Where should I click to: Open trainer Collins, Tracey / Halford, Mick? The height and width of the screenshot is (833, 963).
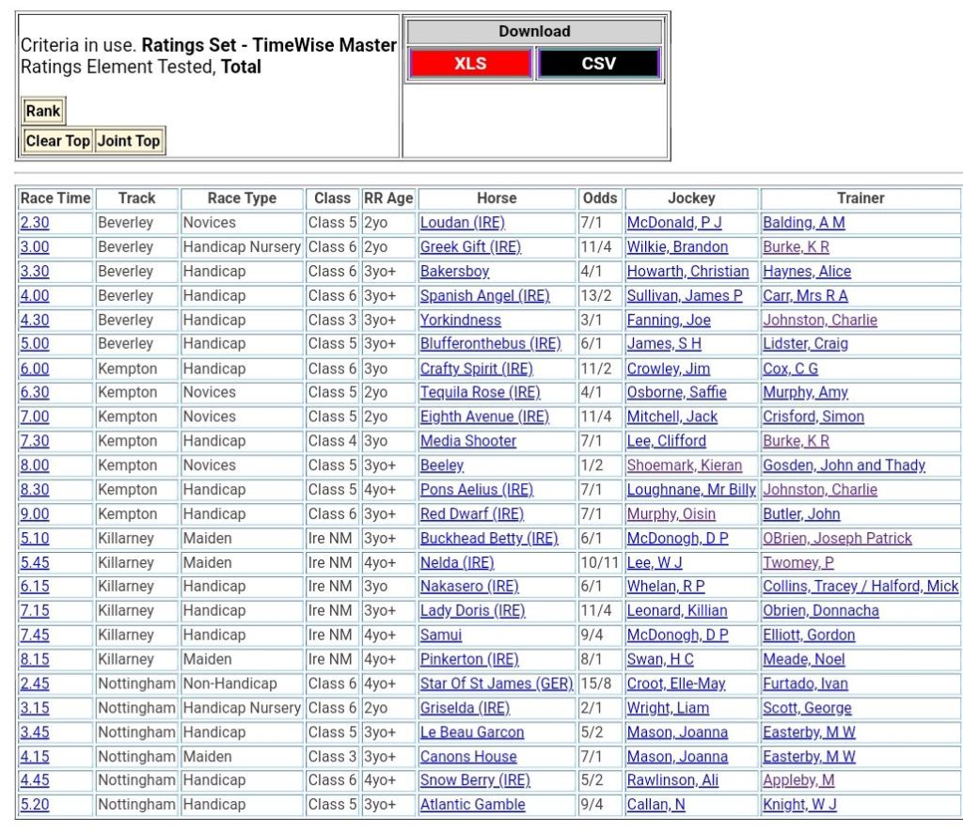click(x=860, y=587)
